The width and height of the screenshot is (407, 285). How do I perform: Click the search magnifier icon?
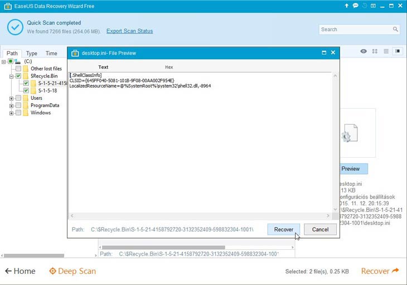(x=395, y=30)
